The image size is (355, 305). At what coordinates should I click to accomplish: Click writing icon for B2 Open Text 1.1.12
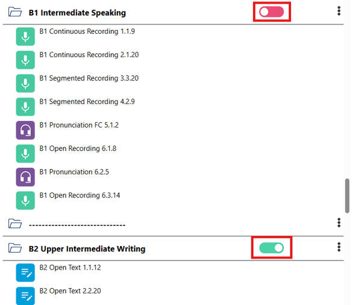coord(25,273)
